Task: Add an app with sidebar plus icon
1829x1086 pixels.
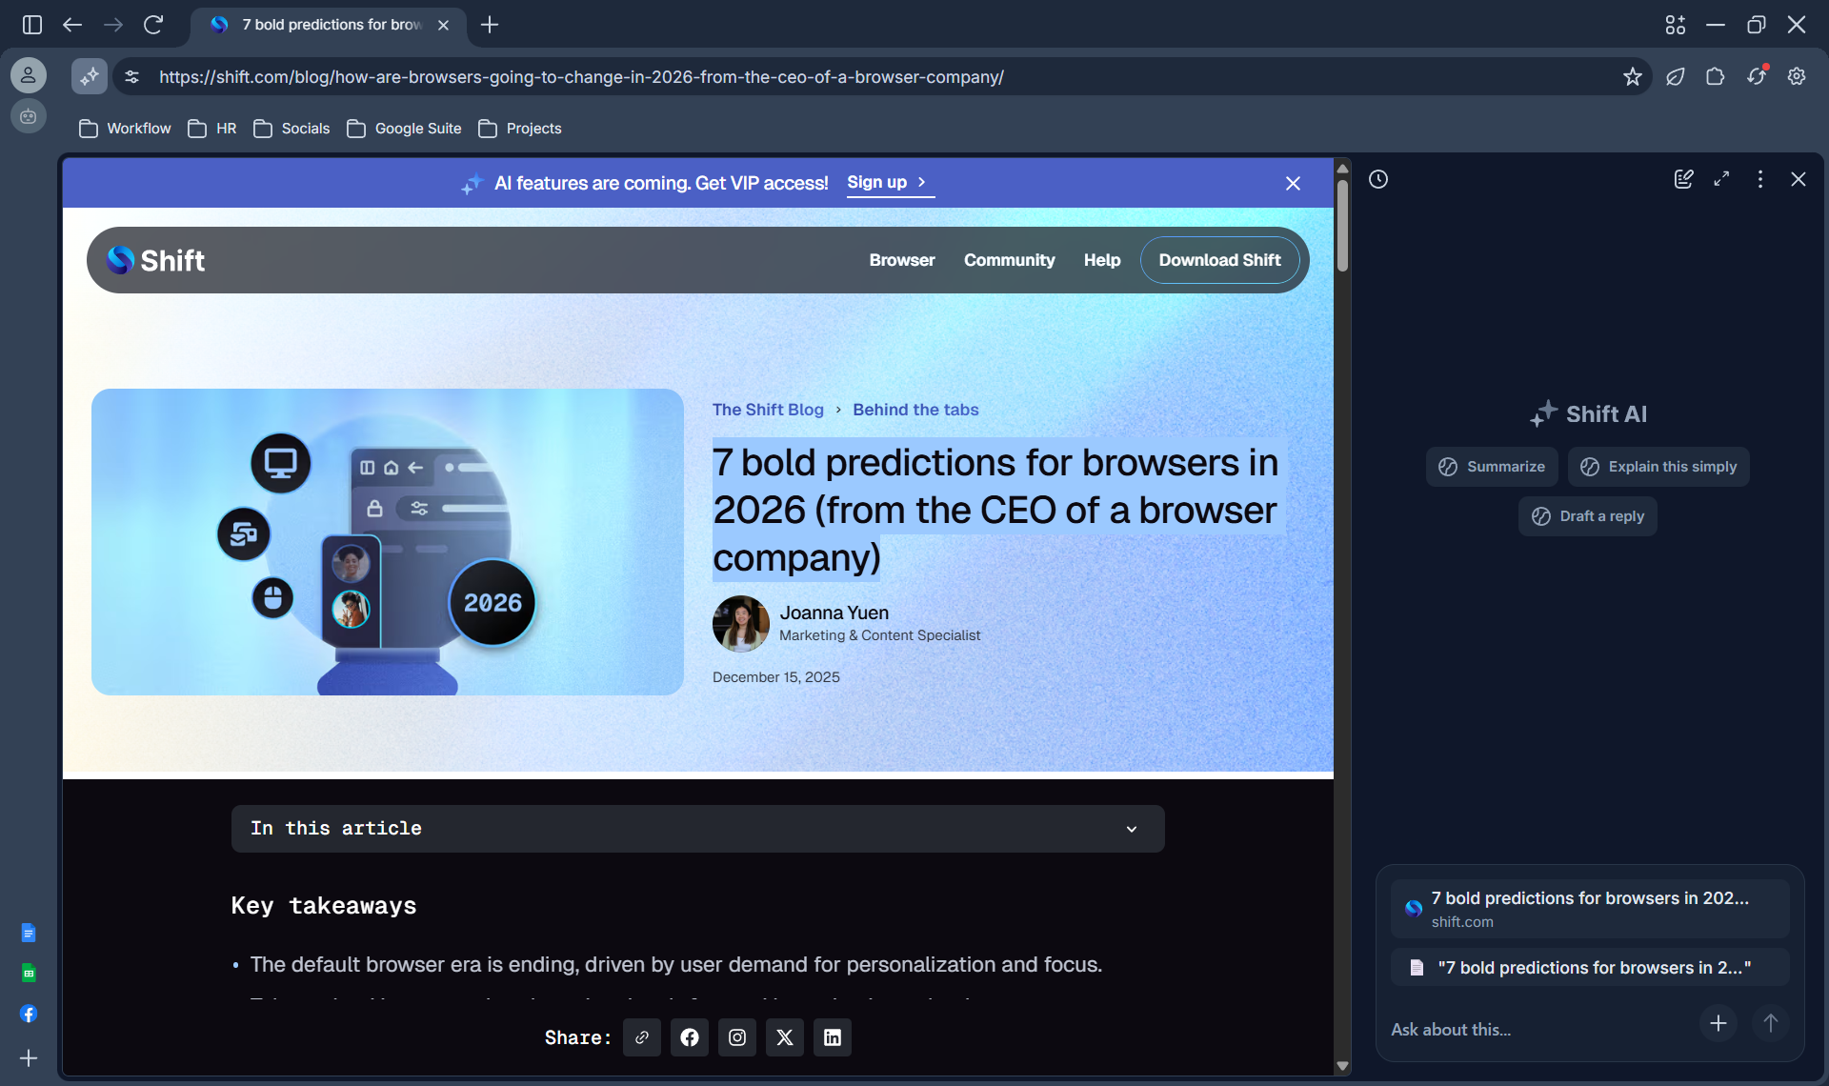Action: coord(29,1058)
